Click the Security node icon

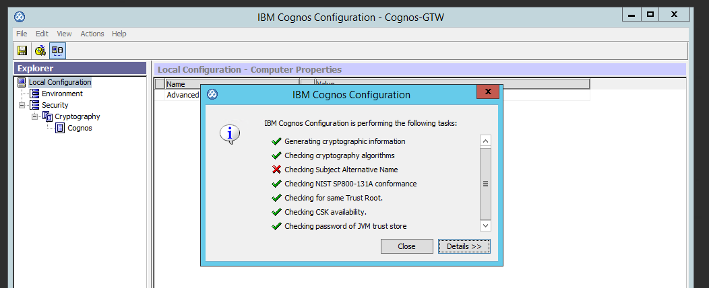tap(34, 105)
